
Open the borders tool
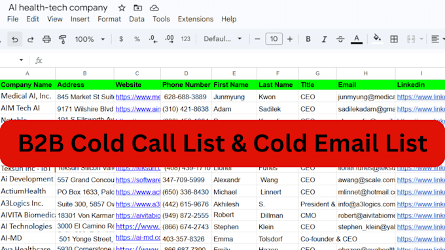[x=394, y=39]
